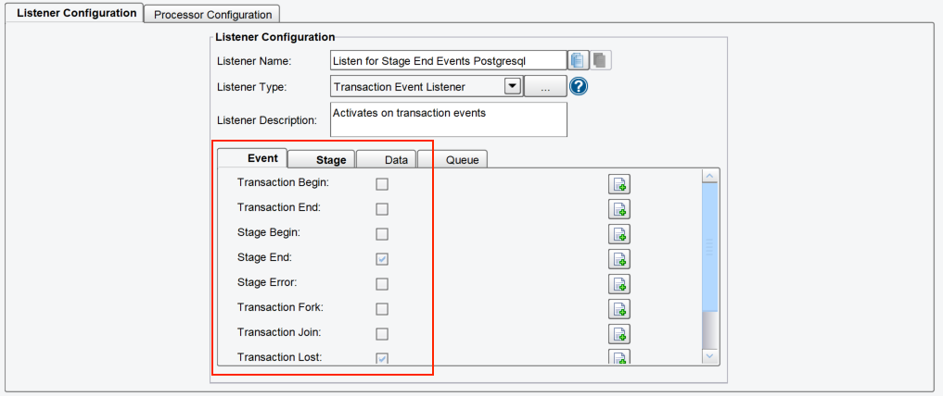Viewport: 943px width, 396px height.
Task: Click add-document icon in Transaction End row
Action: pyautogui.click(x=618, y=209)
